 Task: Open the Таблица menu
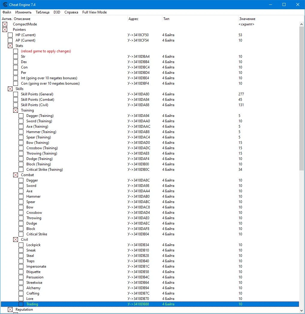coord(43,12)
